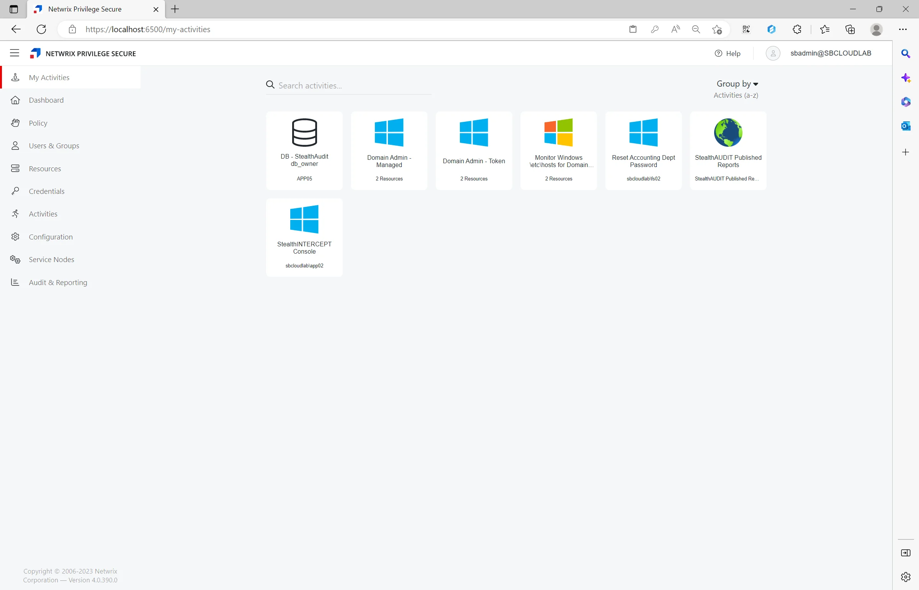Click the Configuration gear icon
919x590 pixels.
tap(15, 237)
